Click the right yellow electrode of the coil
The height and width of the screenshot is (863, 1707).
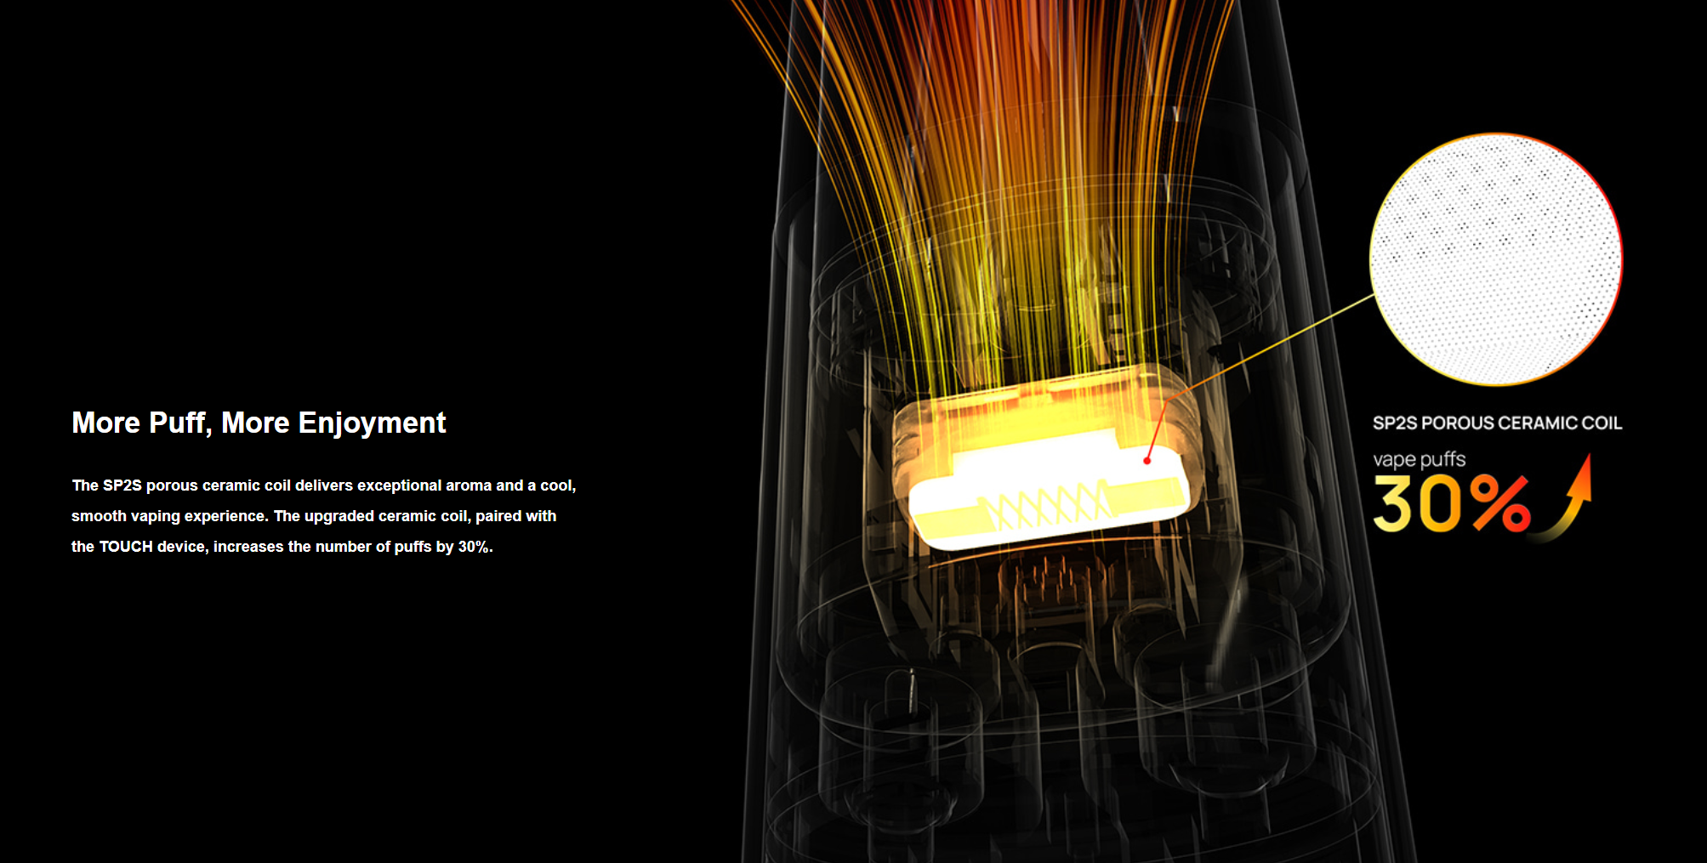click(1148, 494)
